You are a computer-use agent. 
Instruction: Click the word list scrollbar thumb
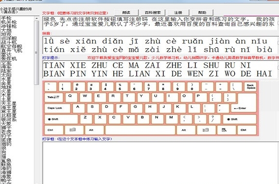click(x=36, y=53)
